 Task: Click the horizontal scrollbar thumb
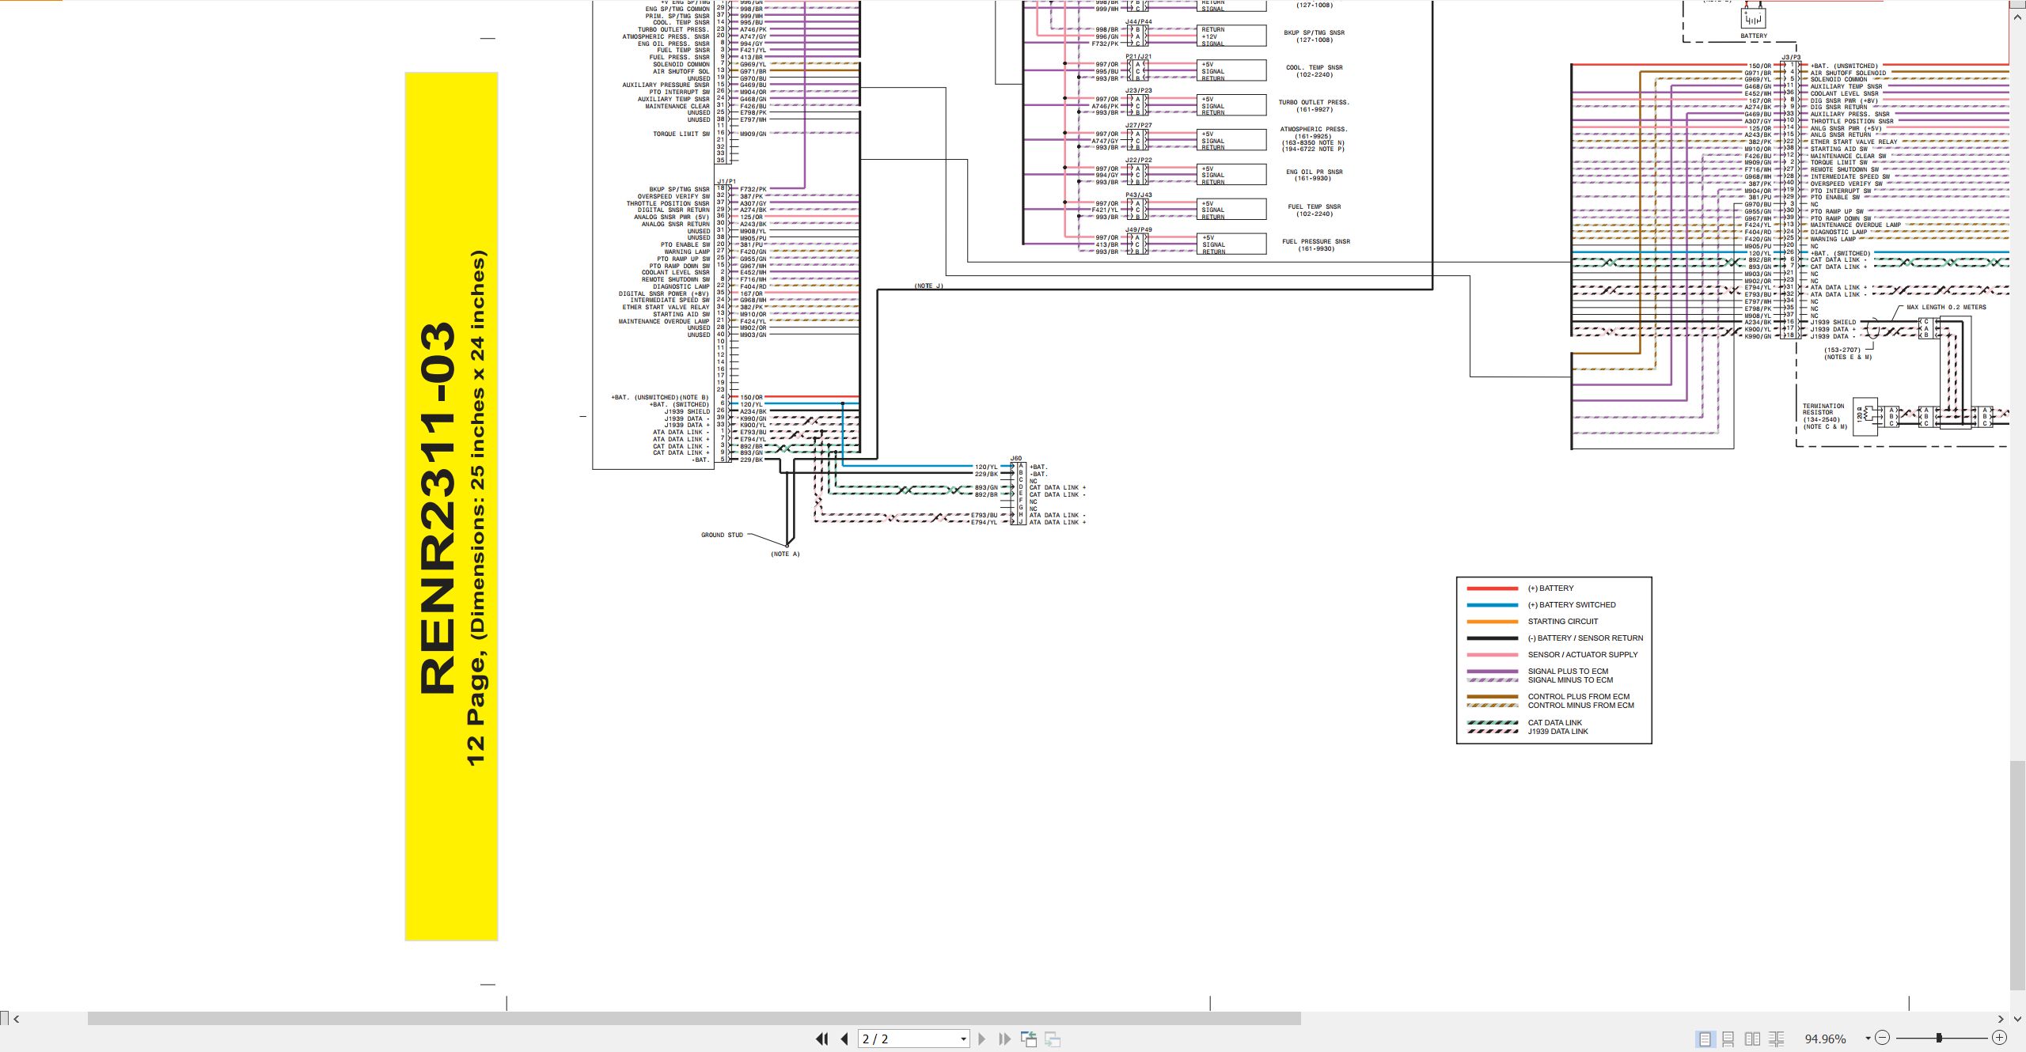point(694,1019)
